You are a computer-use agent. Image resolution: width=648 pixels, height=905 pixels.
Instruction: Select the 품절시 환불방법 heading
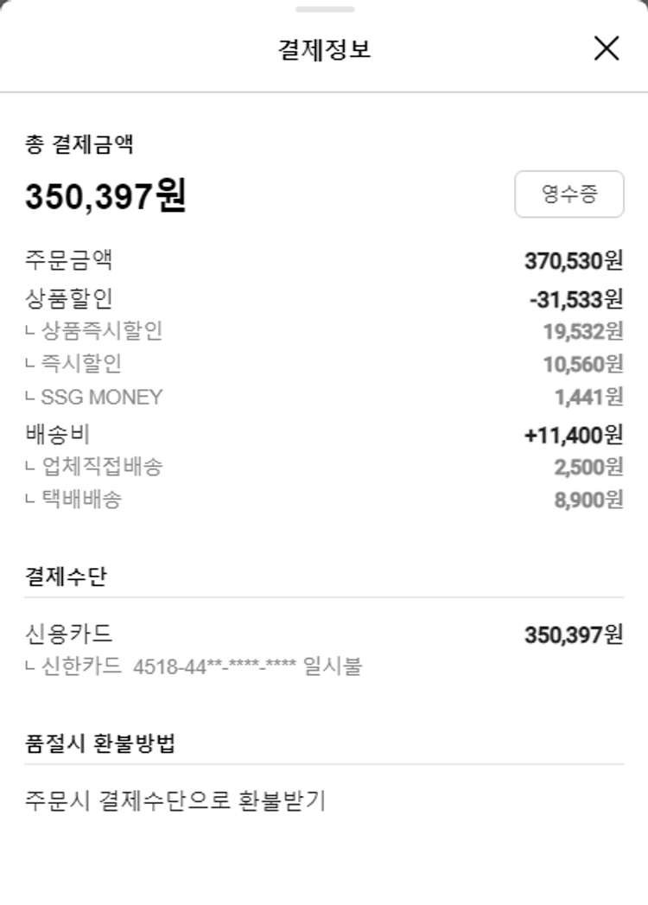click(100, 743)
